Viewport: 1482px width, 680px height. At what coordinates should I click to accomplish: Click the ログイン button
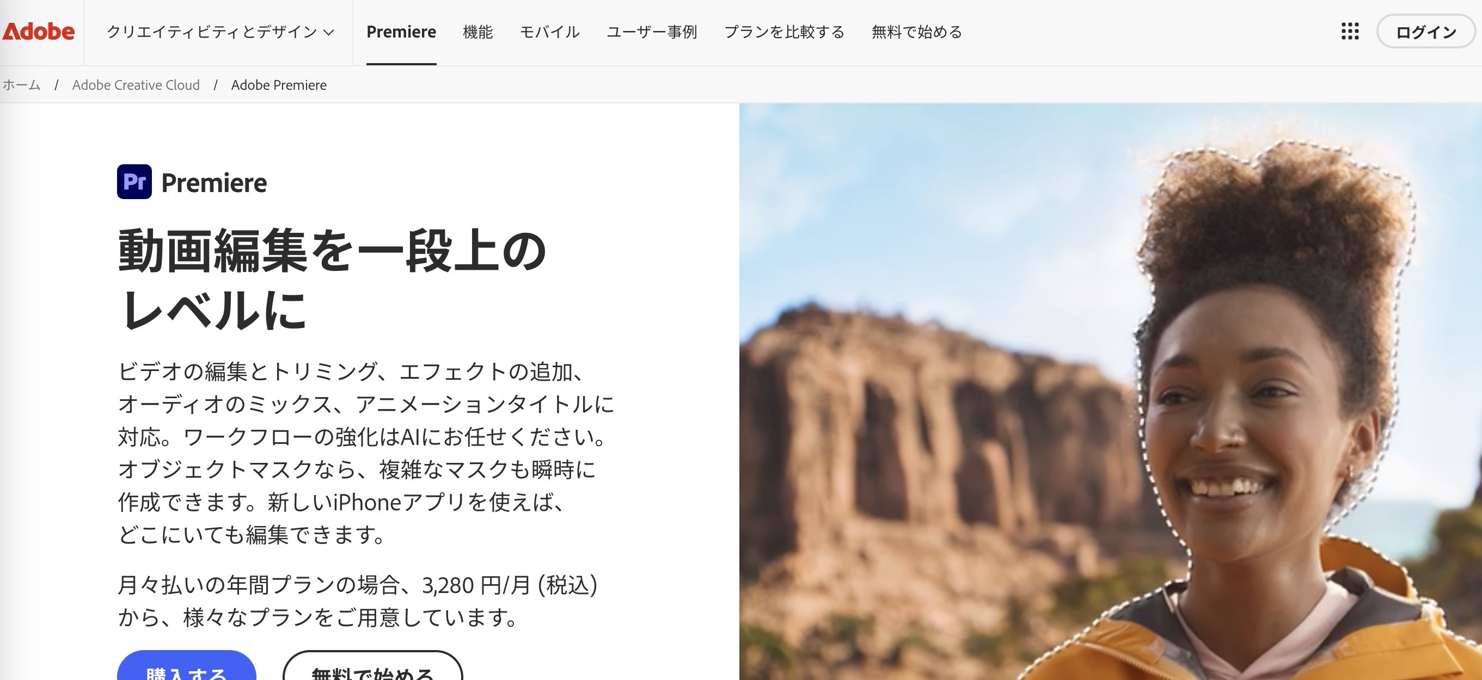tap(1425, 32)
